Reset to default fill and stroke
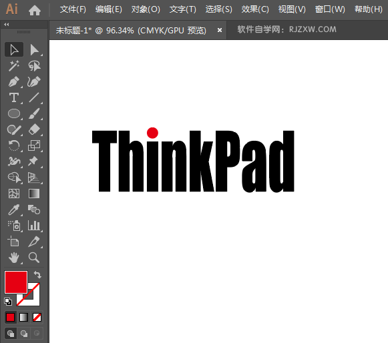 tap(8, 302)
